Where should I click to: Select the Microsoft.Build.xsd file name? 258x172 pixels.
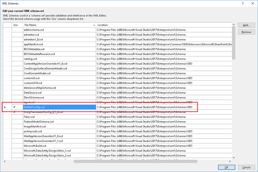coord(59,146)
